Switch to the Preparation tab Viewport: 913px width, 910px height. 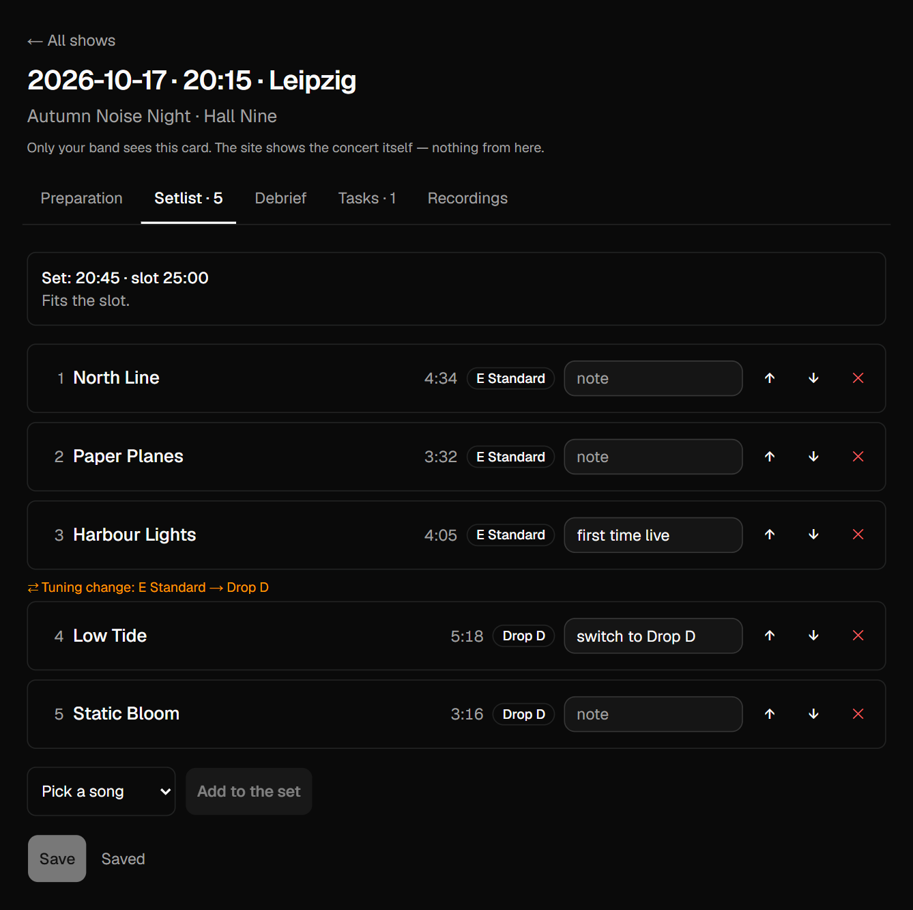point(82,198)
